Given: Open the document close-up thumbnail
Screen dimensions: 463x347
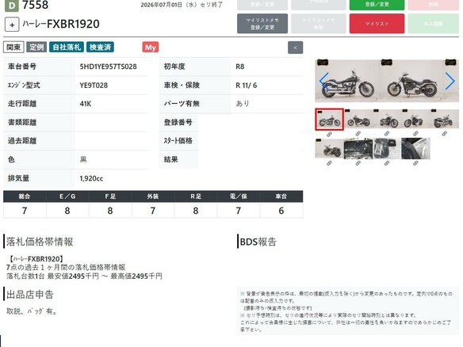Looking at the screenshot, I should pos(415,148).
